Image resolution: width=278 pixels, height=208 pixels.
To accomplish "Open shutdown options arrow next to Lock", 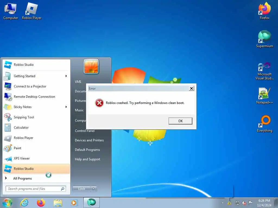I will point(94,189).
